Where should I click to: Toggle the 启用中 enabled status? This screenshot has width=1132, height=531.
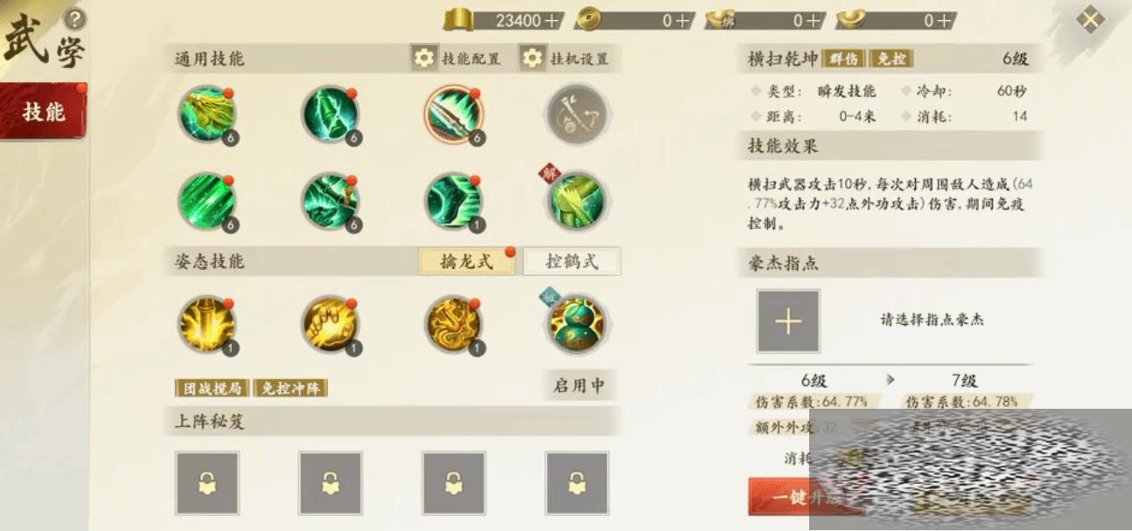click(x=579, y=385)
